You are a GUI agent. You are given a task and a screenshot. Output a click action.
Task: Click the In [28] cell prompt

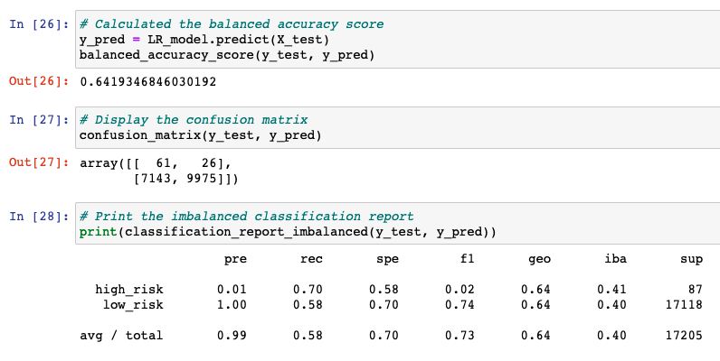tap(39, 217)
